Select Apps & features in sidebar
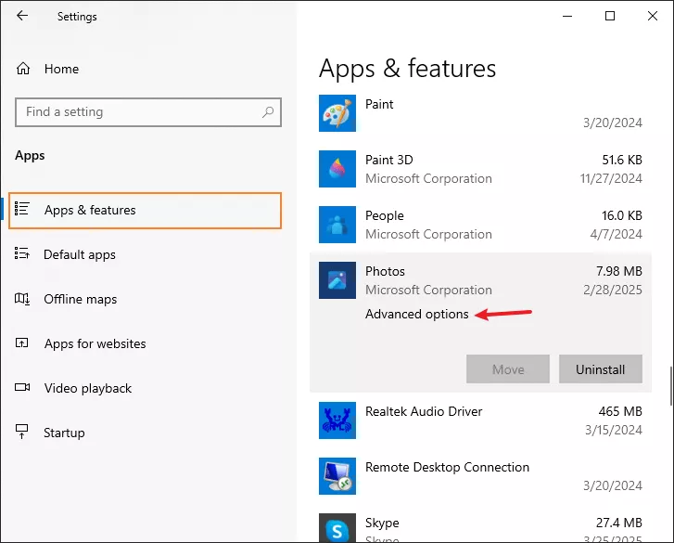This screenshot has height=543, width=674. (146, 211)
